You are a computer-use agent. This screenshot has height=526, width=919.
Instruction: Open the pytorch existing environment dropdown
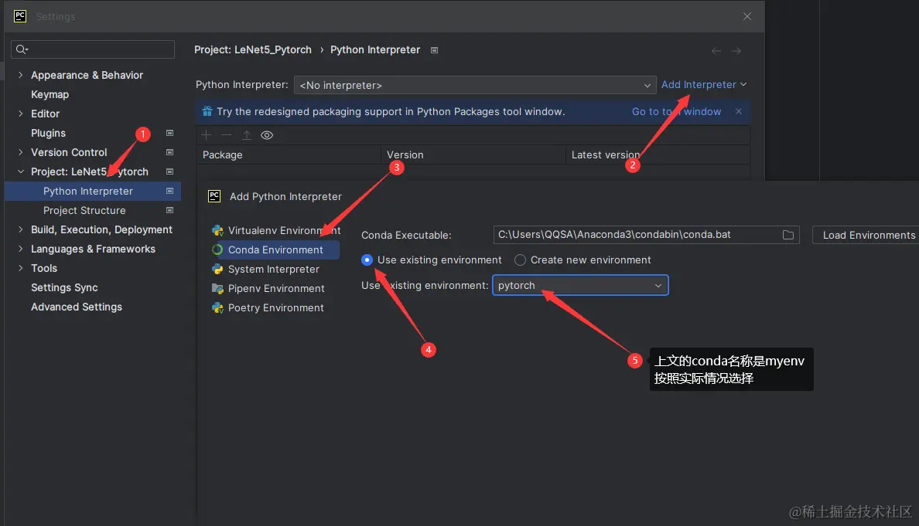580,286
